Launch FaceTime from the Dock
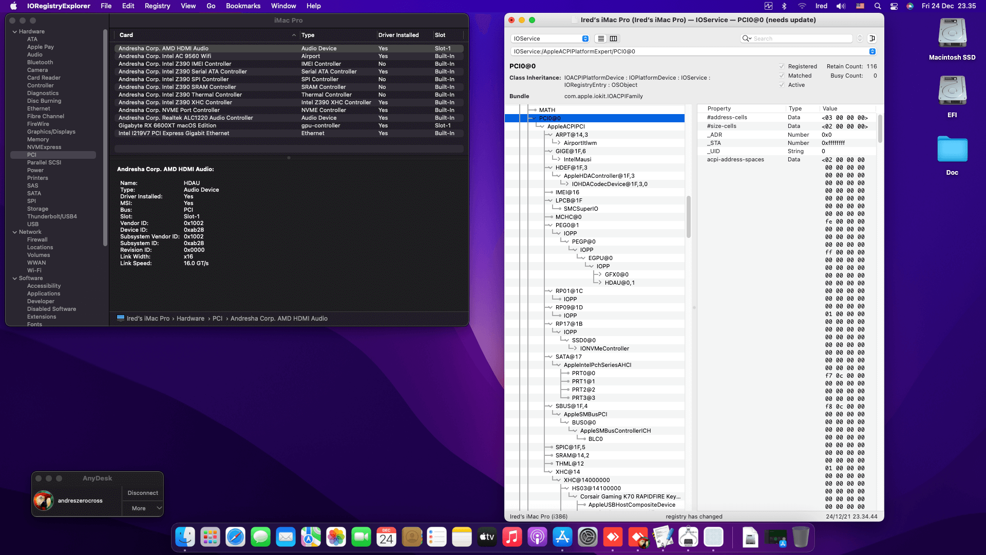 pos(361,538)
